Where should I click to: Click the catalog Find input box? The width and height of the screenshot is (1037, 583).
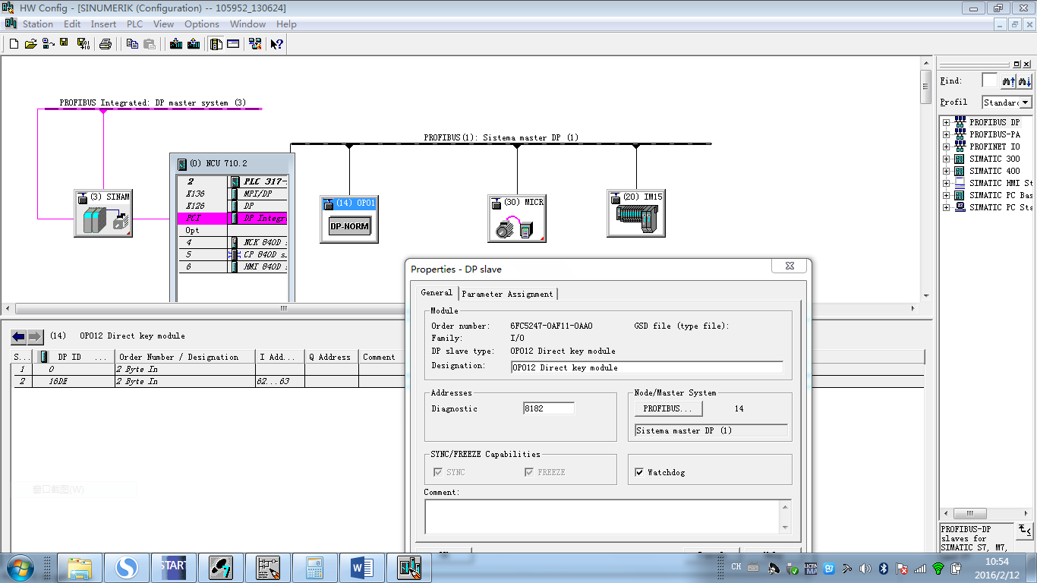pyautogui.click(x=990, y=80)
